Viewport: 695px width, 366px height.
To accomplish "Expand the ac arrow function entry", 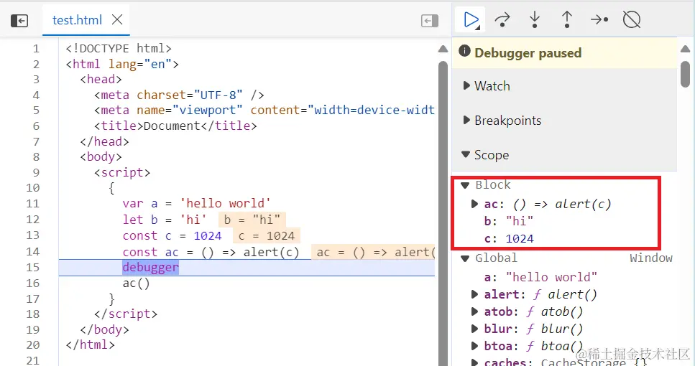I will point(474,204).
